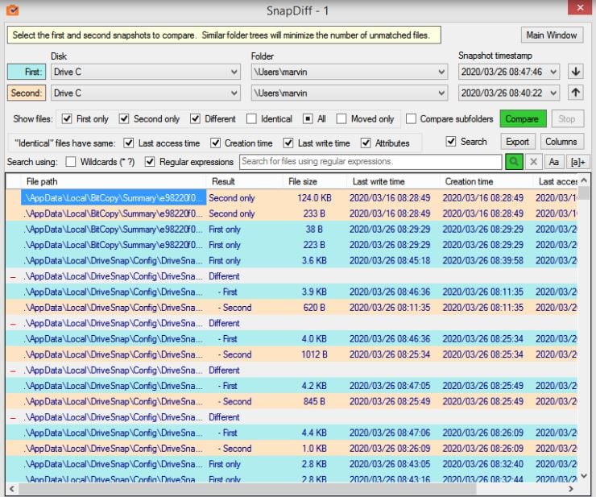Click the Main Window button
The image size is (596, 497).
pyautogui.click(x=552, y=35)
